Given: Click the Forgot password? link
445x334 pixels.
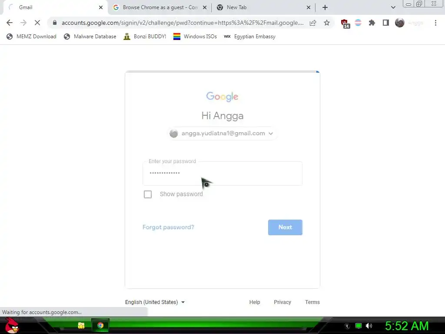Looking at the screenshot, I should 168,227.
